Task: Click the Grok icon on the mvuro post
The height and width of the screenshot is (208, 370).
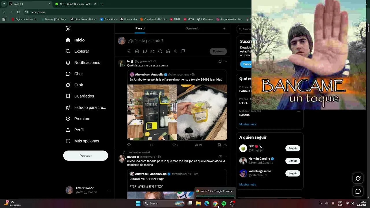Action: click(220, 157)
